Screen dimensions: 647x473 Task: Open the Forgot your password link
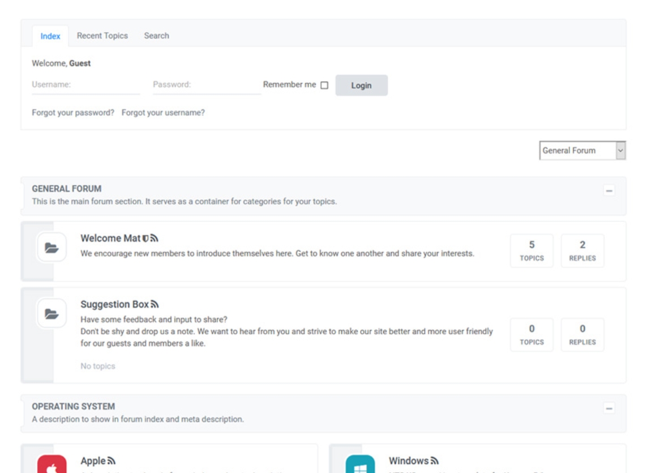point(73,112)
